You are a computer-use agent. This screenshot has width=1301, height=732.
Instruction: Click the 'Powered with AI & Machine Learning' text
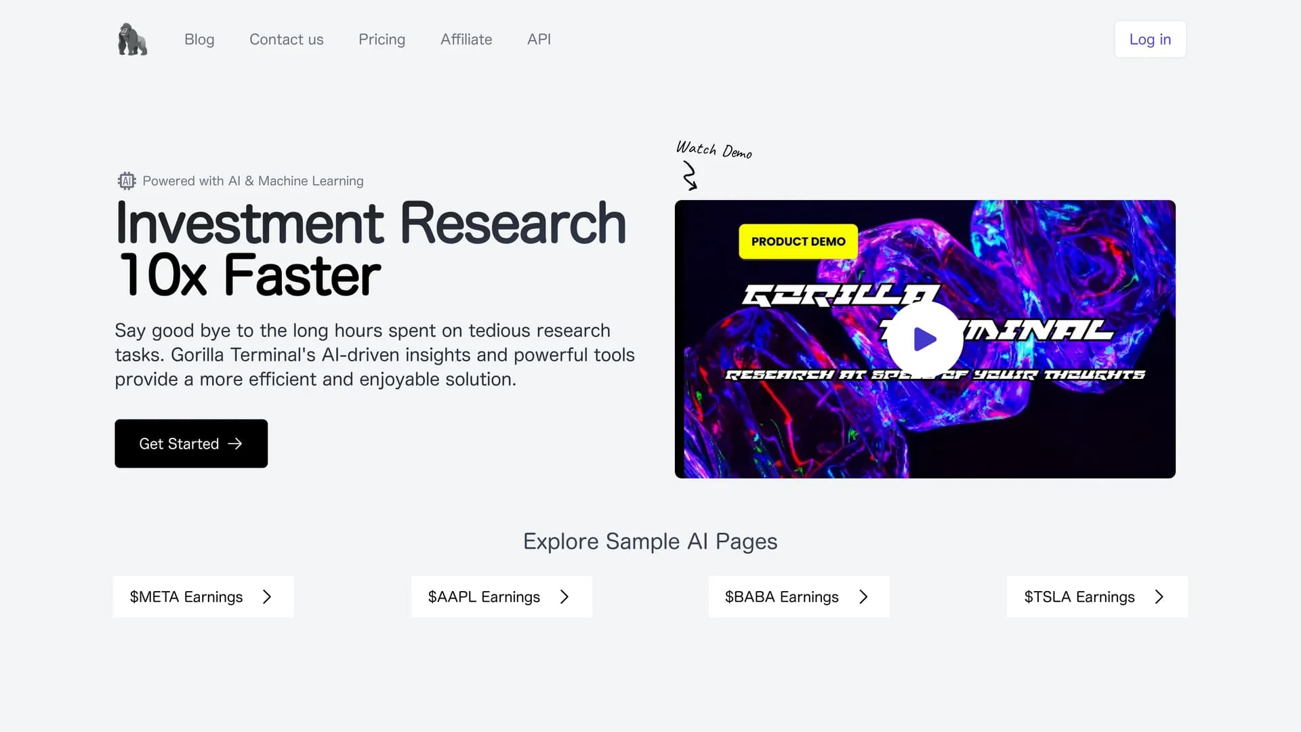[253, 181]
